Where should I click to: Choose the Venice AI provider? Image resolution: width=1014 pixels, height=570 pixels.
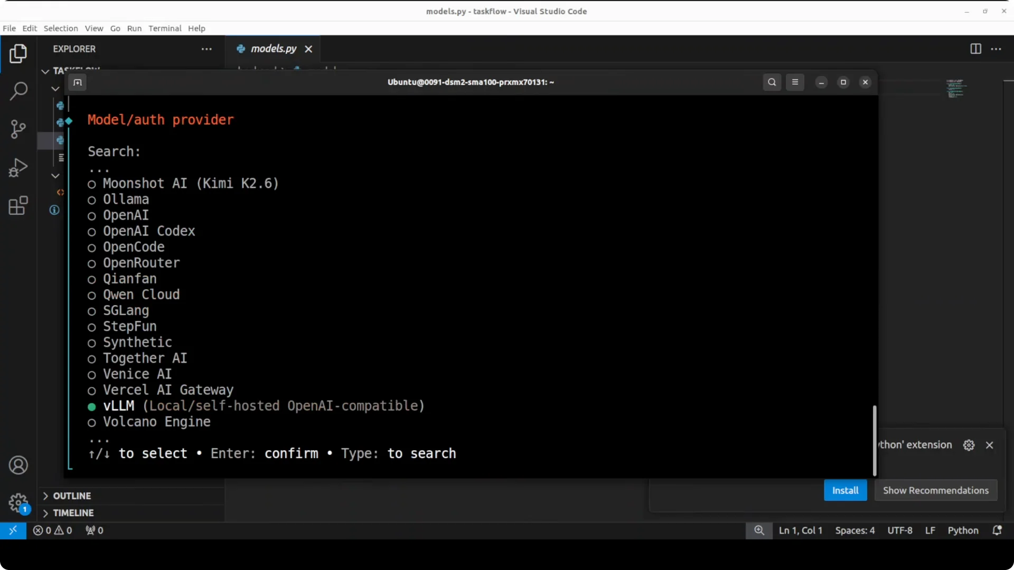tap(130, 374)
